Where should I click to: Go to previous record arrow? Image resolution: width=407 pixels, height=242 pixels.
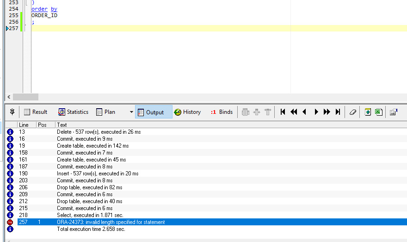(x=304, y=112)
